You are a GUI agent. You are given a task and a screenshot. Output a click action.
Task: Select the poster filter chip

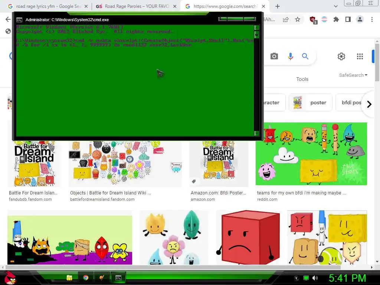click(311, 102)
